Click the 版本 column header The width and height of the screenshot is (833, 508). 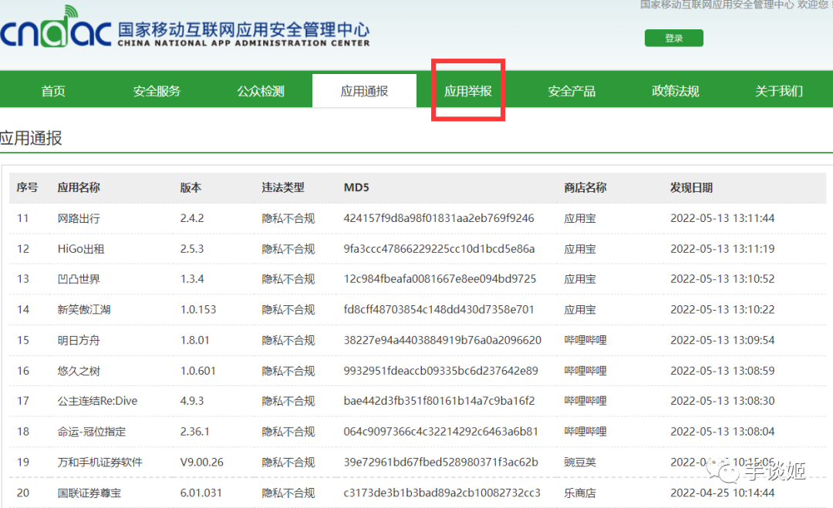click(x=191, y=187)
